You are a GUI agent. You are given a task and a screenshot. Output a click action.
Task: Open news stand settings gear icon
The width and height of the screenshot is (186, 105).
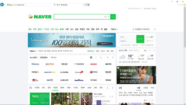[101, 58]
